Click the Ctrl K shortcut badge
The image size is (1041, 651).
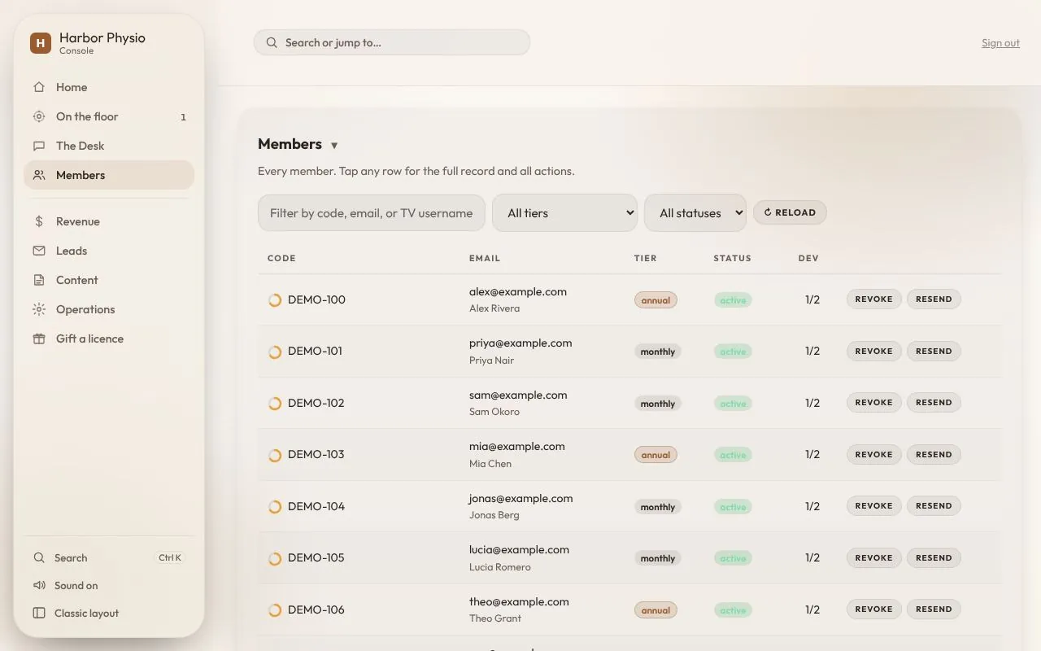point(170,557)
